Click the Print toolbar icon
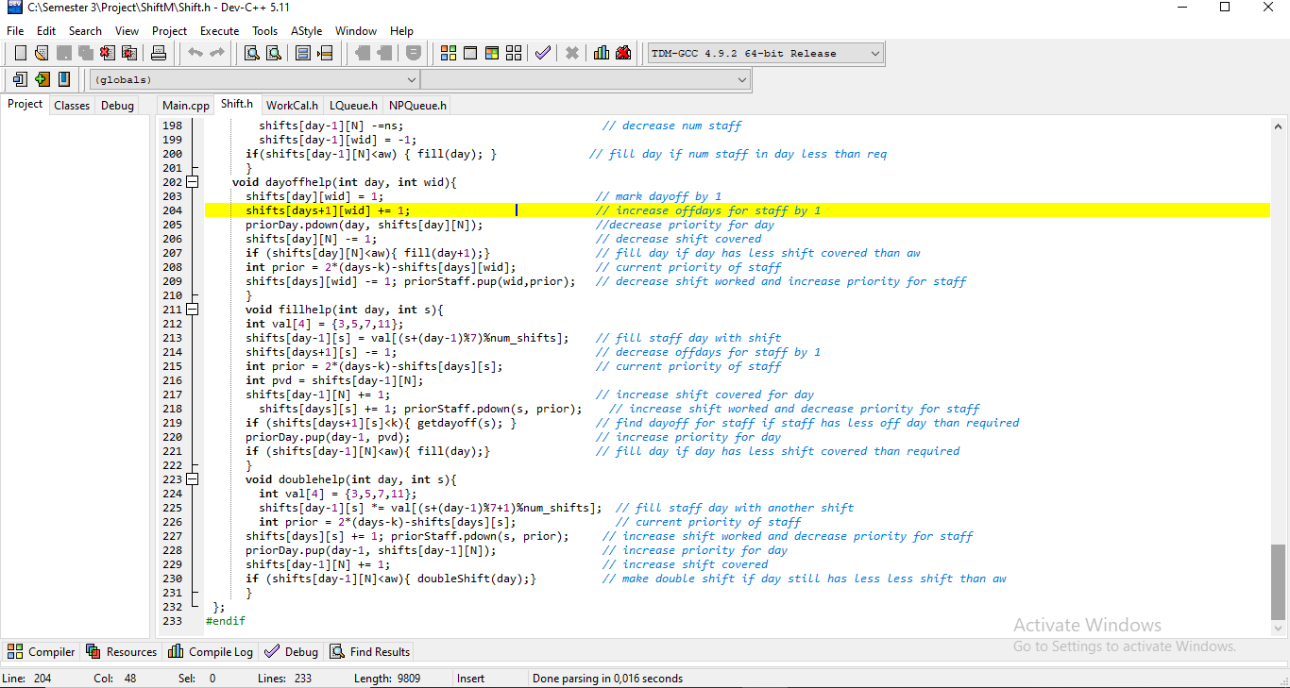Screen dimensions: 1290x688 point(159,54)
